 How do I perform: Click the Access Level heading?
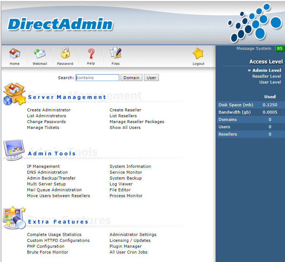point(266,62)
